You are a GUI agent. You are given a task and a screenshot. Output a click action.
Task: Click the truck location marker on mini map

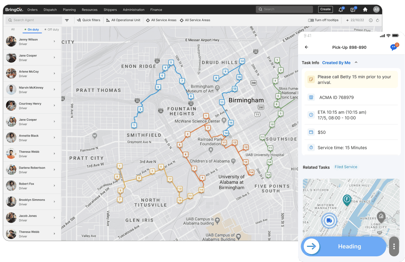[x=329, y=220]
